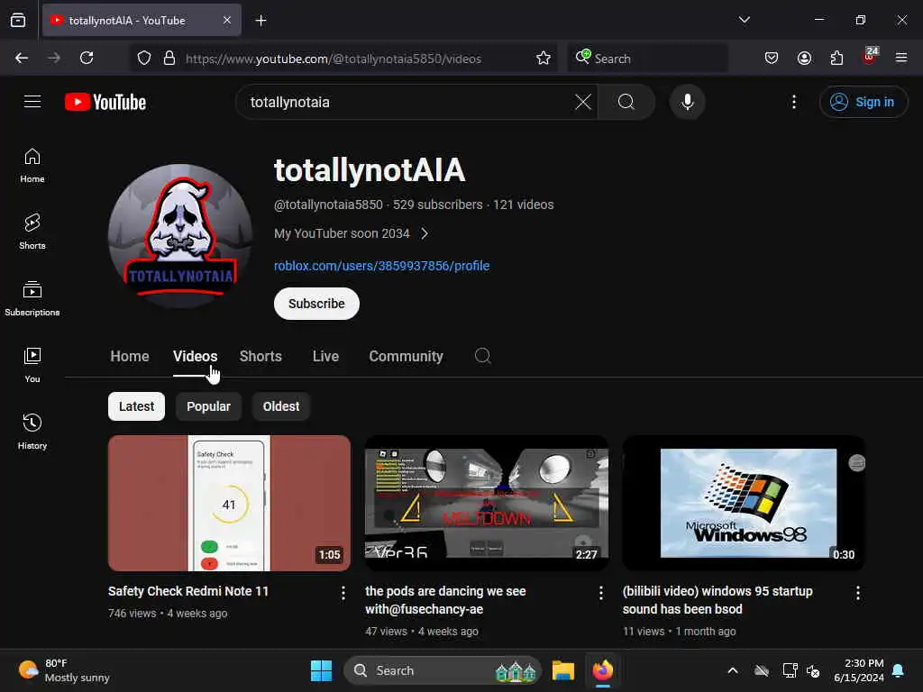Open weather widget Mostly sunny

(64, 670)
